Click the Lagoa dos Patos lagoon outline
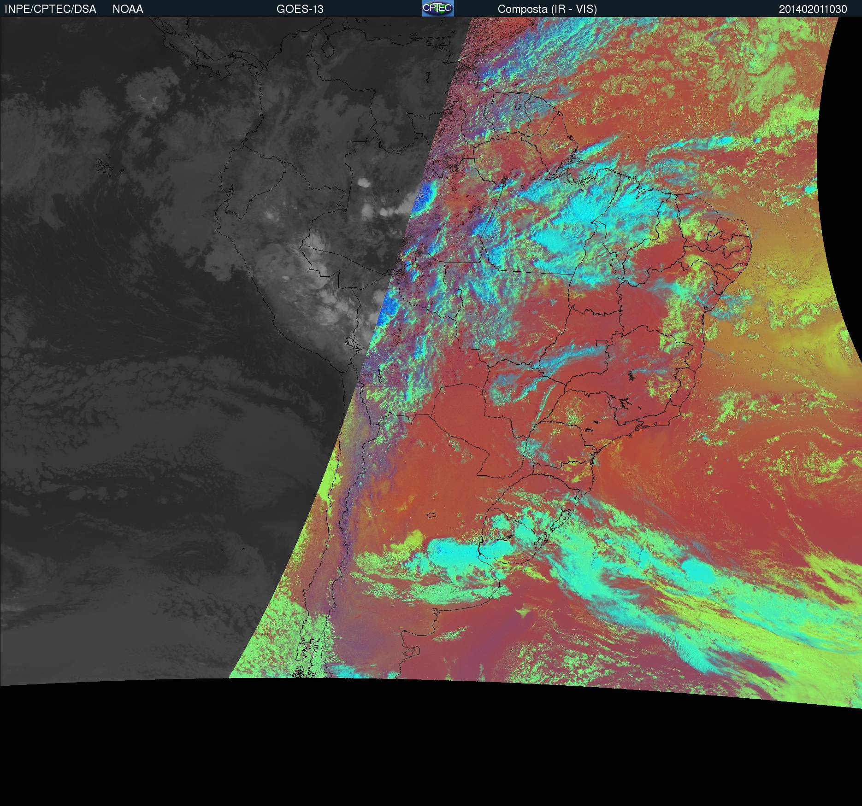Screen dimensions: 862x806 tap(560, 519)
